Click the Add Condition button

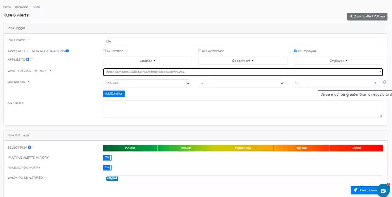[114, 94]
